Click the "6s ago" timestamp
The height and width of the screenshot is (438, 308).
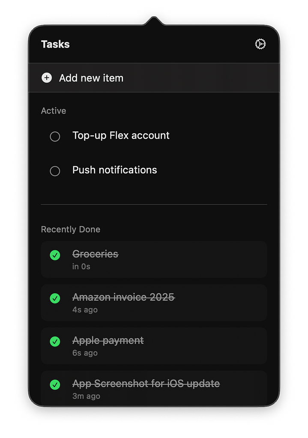tap(85, 353)
